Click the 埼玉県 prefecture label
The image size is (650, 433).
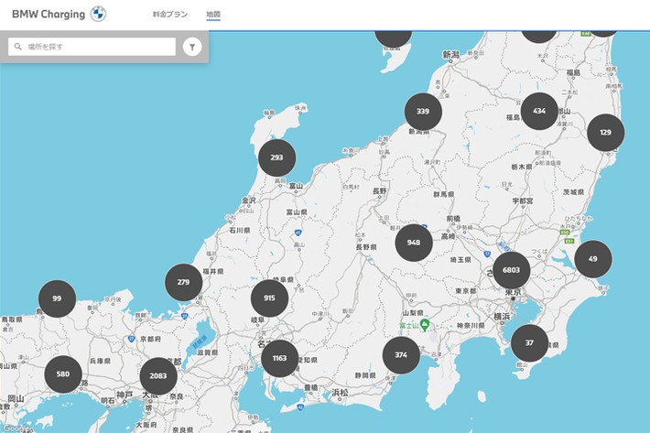pos(460,260)
